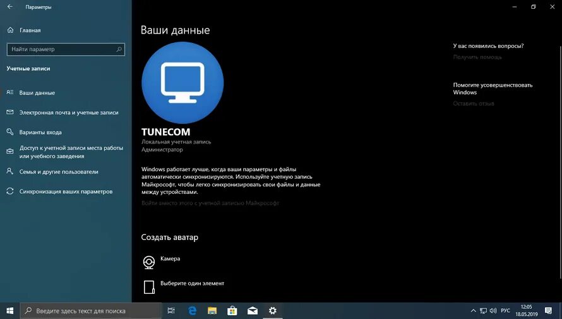Screen dimensions: 562x319
Task: Click the sync arrows icon in the sidebar
Action: coord(10,191)
